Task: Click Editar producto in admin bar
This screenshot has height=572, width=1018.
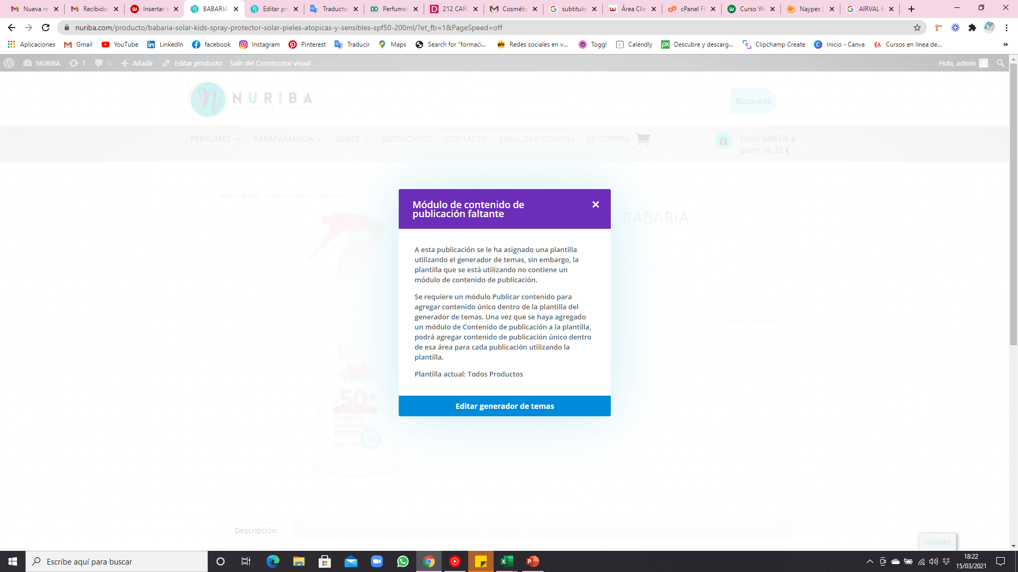Action: [x=192, y=63]
